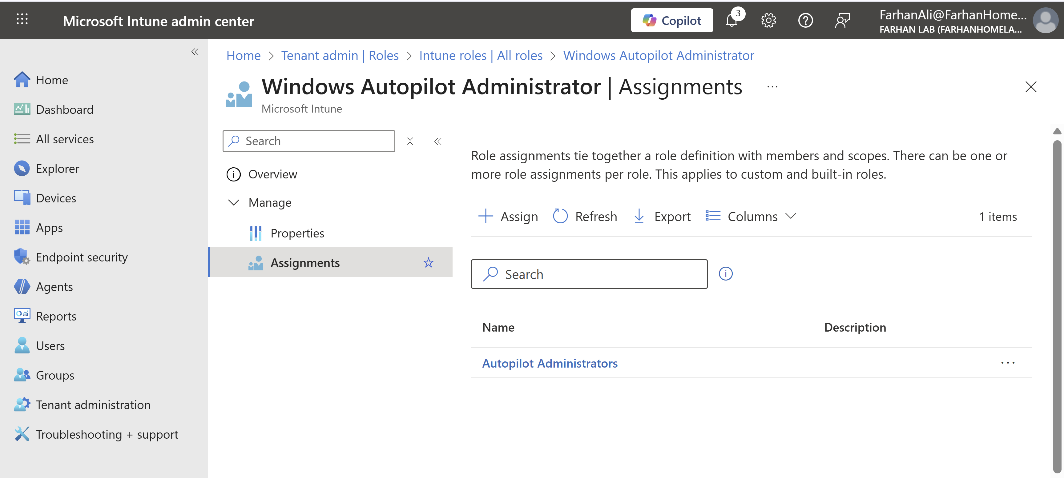Collapse the left navigation sidebar

coord(195,52)
